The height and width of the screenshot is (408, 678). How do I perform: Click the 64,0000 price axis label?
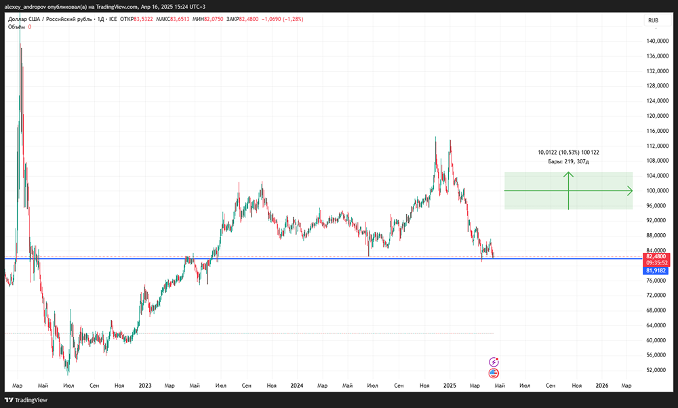click(657, 325)
